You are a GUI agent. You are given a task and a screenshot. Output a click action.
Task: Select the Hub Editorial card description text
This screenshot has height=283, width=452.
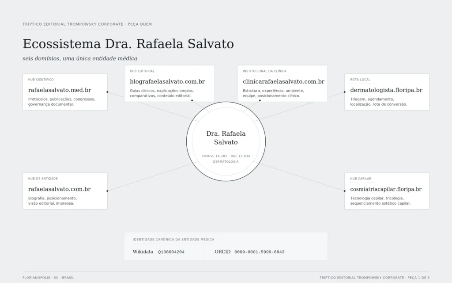[x=162, y=93]
